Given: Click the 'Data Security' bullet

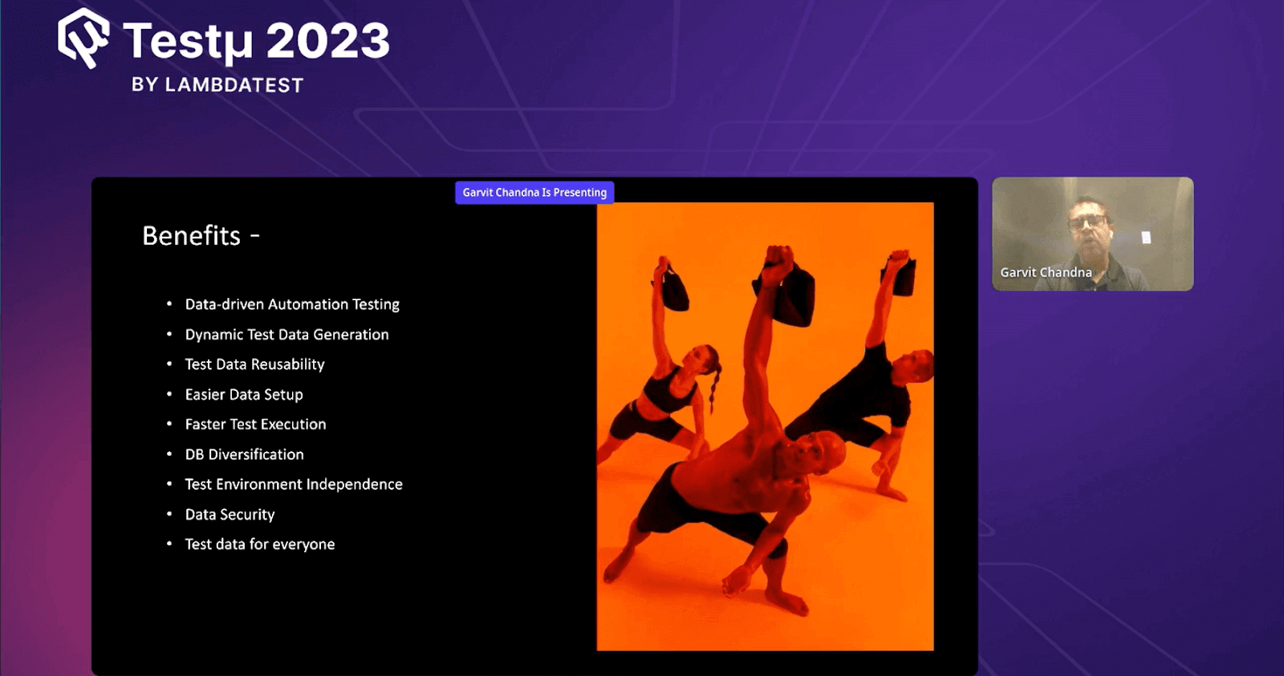Looking at the screenshot, I should [x=230, y=515].
